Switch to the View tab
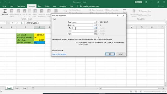Image resolution: width=167 pixels, height=94 pixels. coord(55,6)
